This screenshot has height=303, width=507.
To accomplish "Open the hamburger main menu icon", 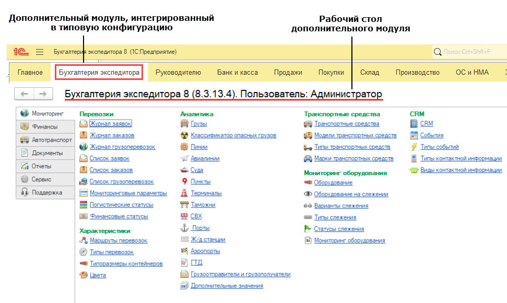I will 40,52.
